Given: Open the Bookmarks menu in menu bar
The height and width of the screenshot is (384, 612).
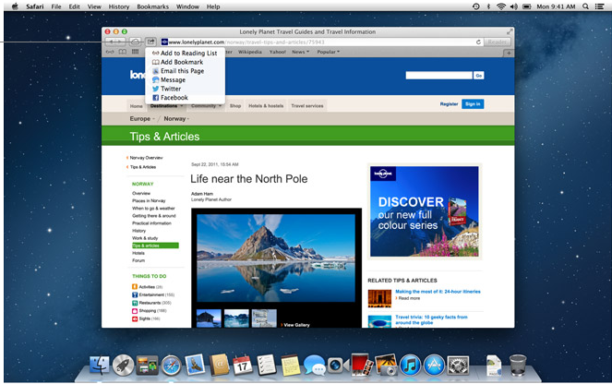Looking at the screenshot, I should pos(152,6).
